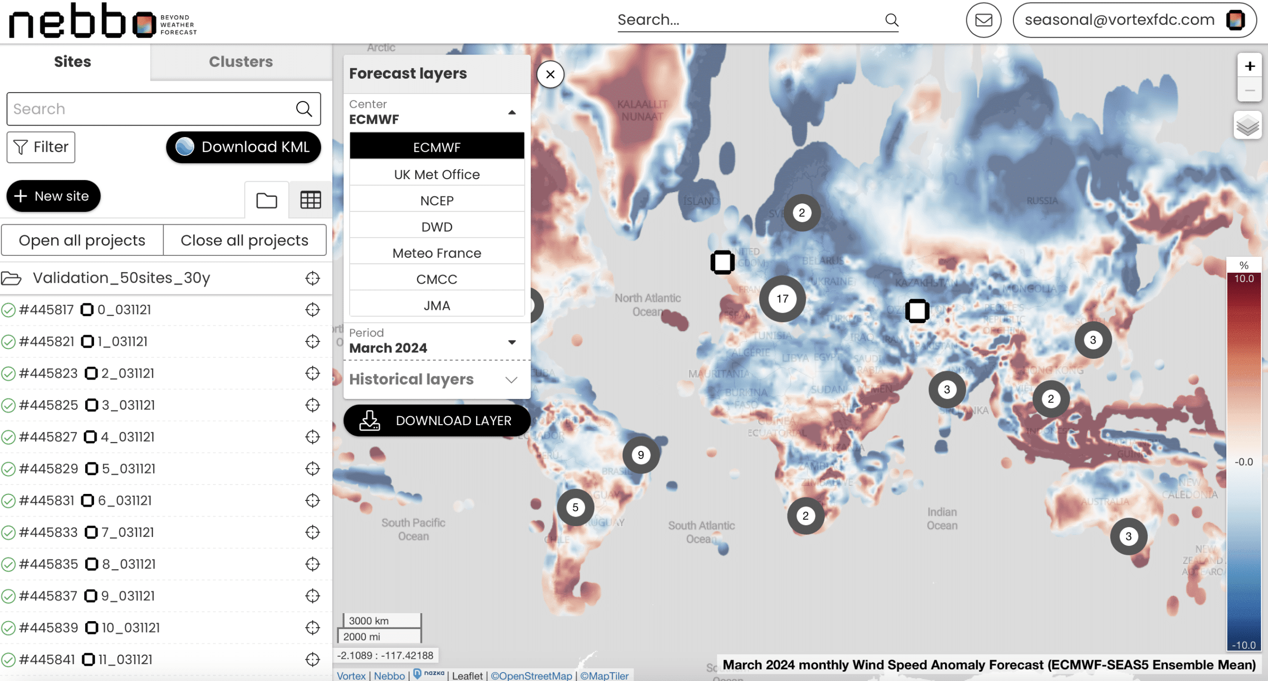This screenshot has height=681, width=1268.
Task: Click the 17-site cluster marker over Europe
Action: click(x=782, y=299)
